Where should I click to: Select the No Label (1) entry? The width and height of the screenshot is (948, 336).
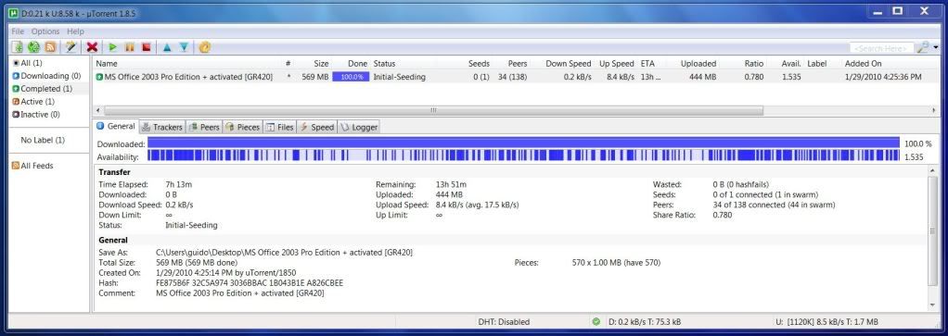coord(43,140)
